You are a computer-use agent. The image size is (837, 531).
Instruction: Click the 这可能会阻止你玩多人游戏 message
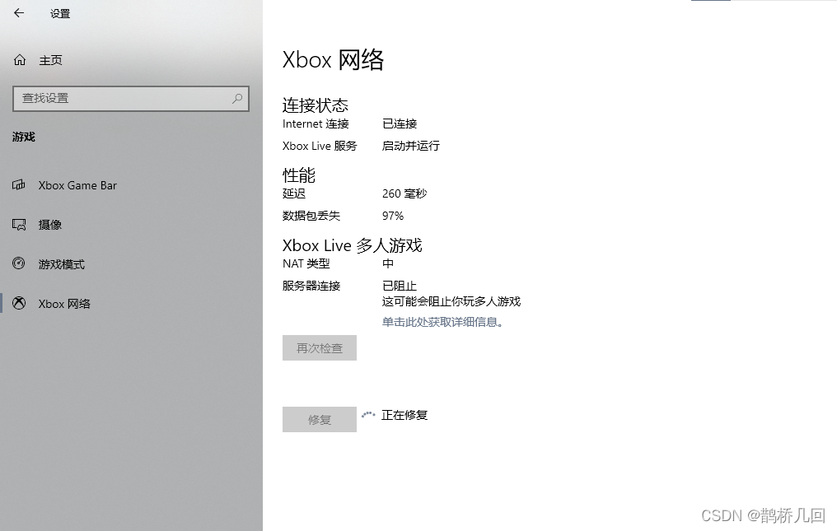tap(451, 301)
